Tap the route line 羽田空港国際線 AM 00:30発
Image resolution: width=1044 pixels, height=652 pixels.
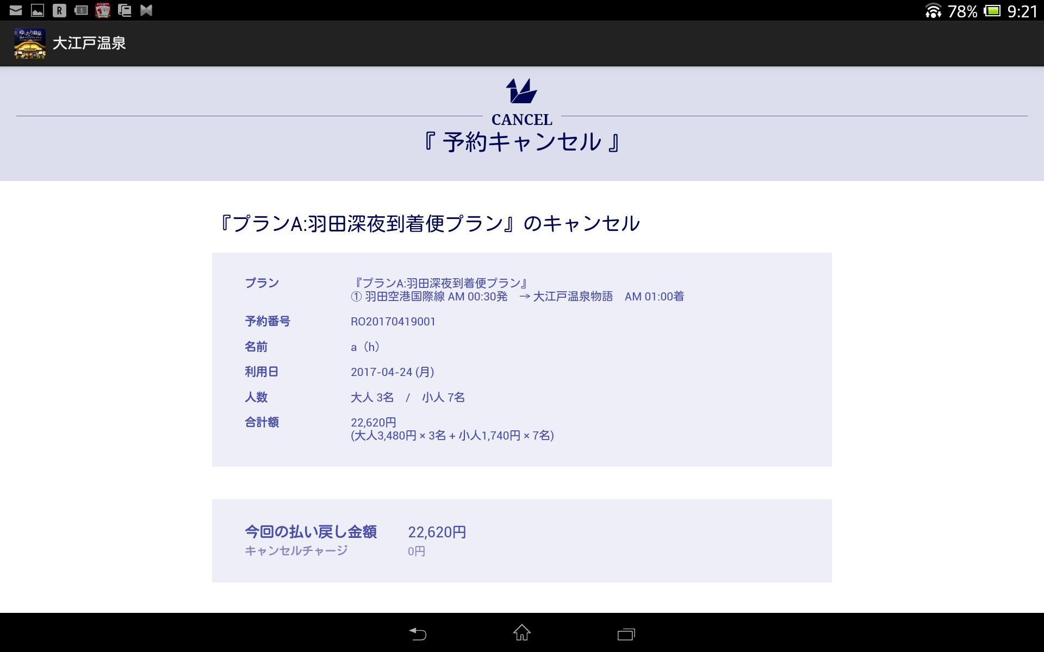click(x=429, y=297)
